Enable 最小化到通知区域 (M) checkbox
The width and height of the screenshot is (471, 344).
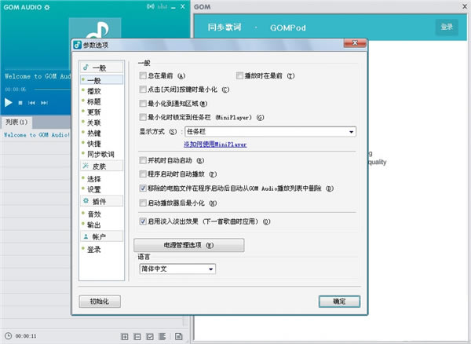tap(143, 104)
